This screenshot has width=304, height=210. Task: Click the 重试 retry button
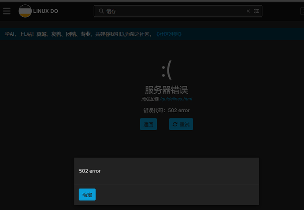181,124
